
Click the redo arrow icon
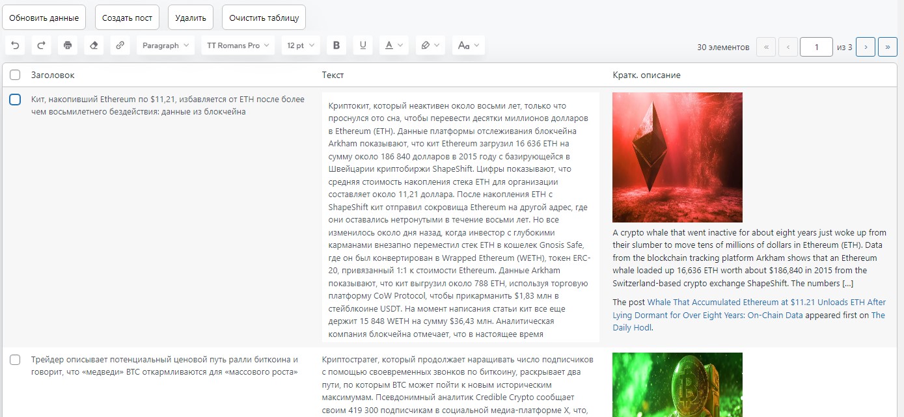[x=40, y=46]
